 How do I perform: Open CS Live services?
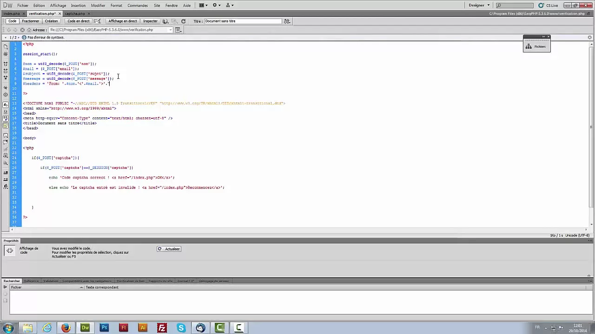549,6
